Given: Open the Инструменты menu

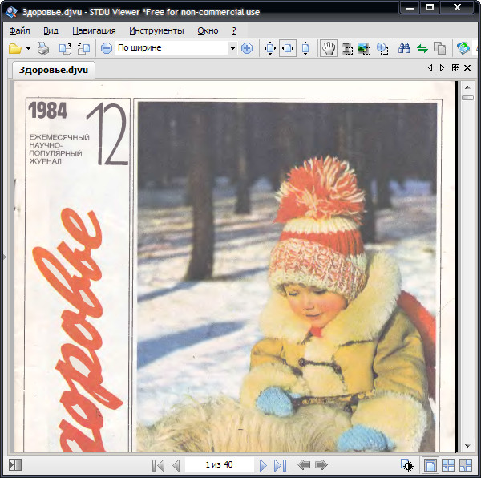Looking at the screenshot, I should [156, 30].
